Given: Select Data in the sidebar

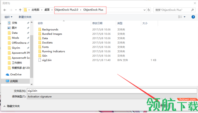Looking at the screenshot, I should pos(15,33).
